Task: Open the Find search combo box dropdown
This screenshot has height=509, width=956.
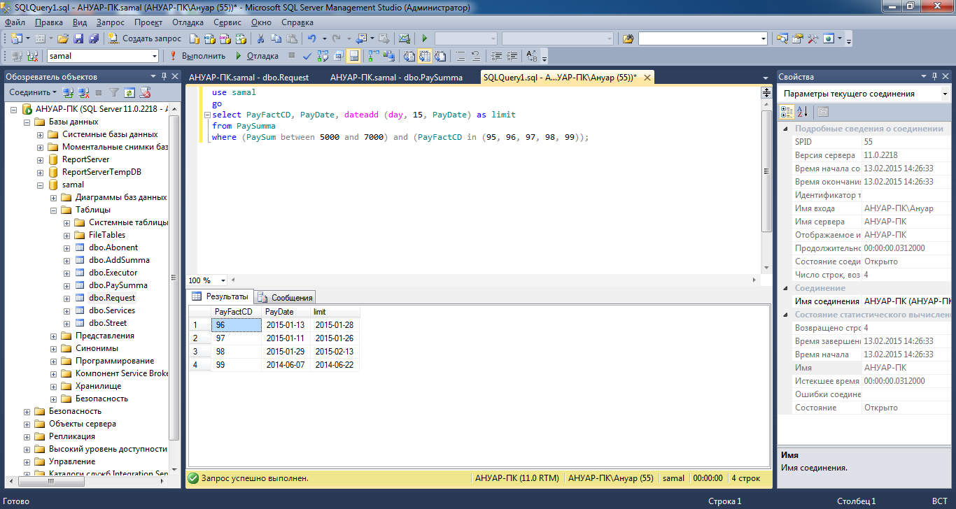Action: [x=762, y=39]
